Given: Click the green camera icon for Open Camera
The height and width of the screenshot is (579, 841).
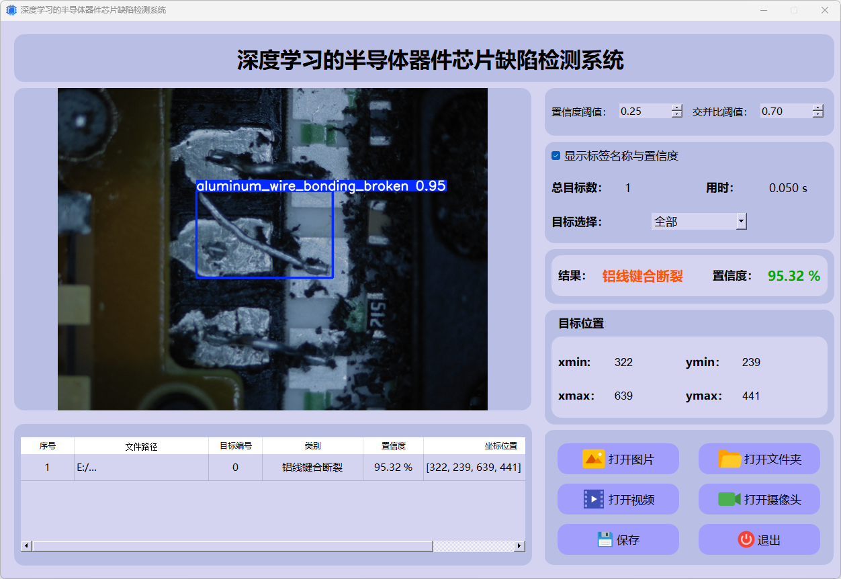Looking at the screenshot, I should tap(729, 499).
